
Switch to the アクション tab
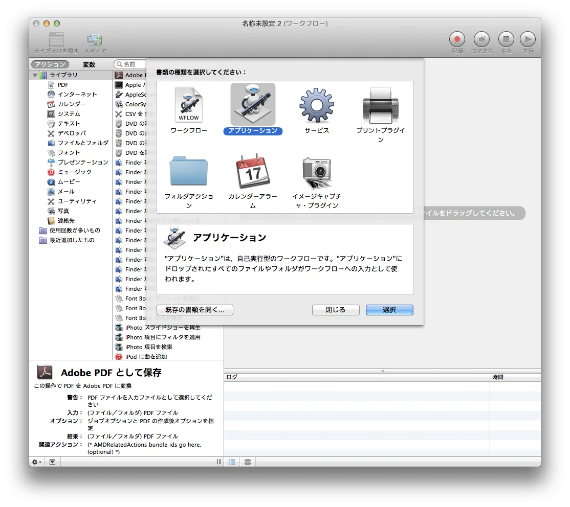(50, 64)
